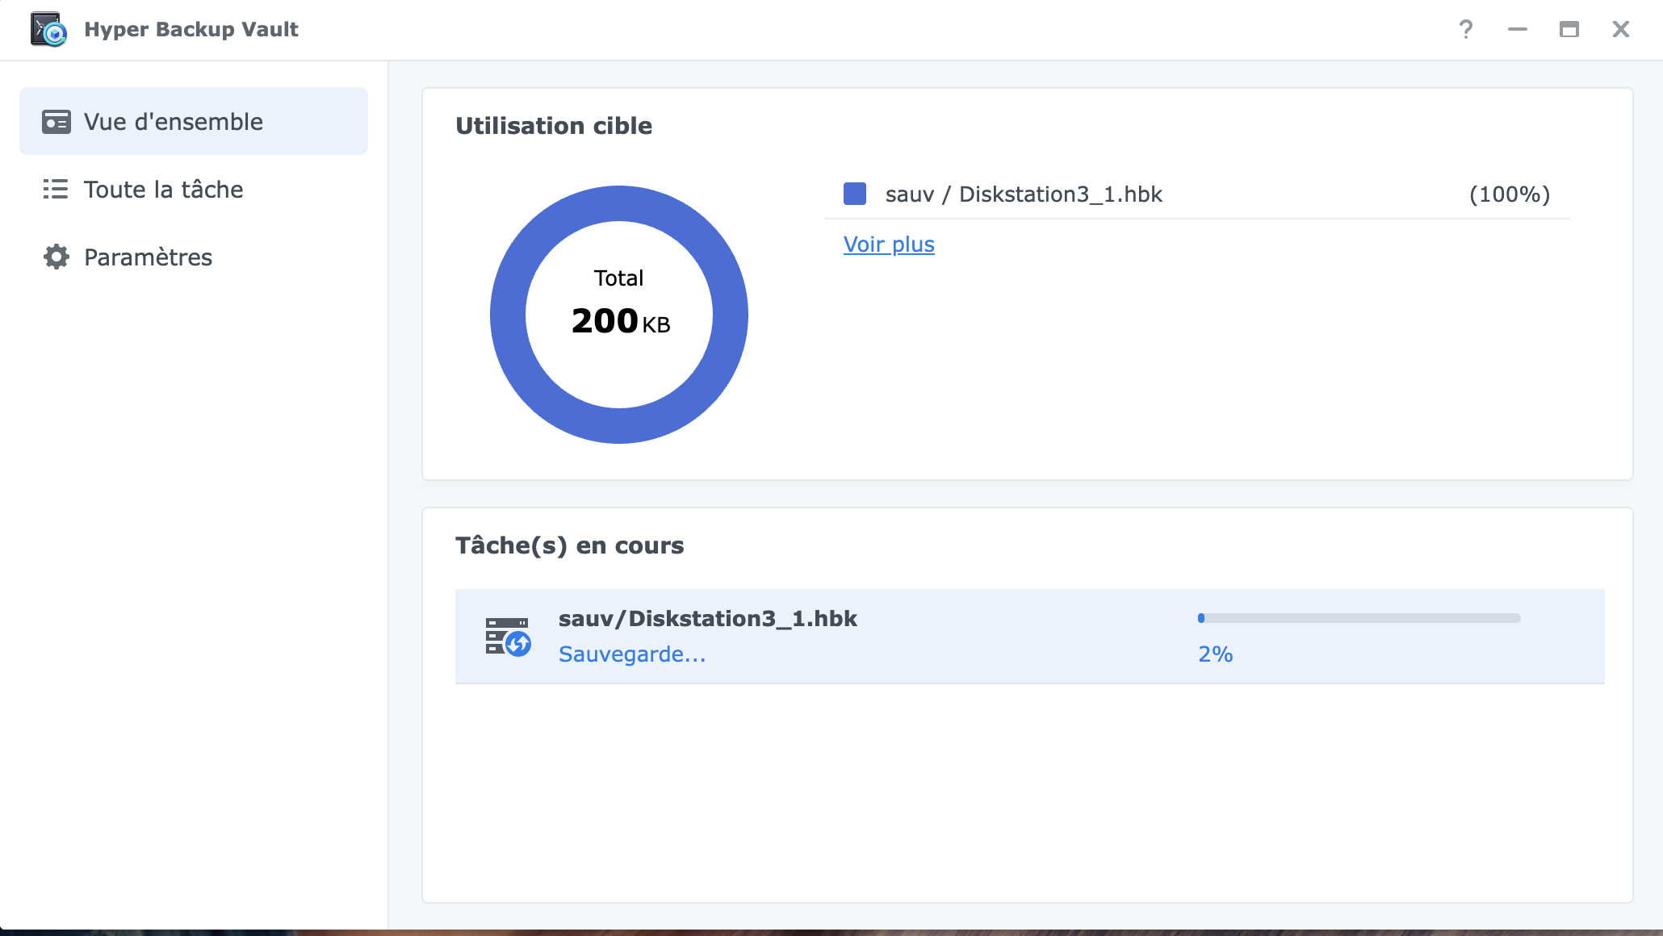Click the 2% progress value
Screen dimensions: 1663x936
point(1216,654)
